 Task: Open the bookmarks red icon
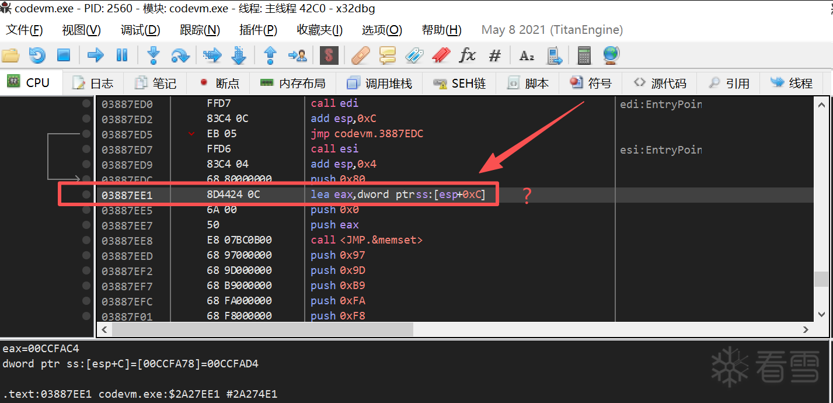[x=441, y=55]
